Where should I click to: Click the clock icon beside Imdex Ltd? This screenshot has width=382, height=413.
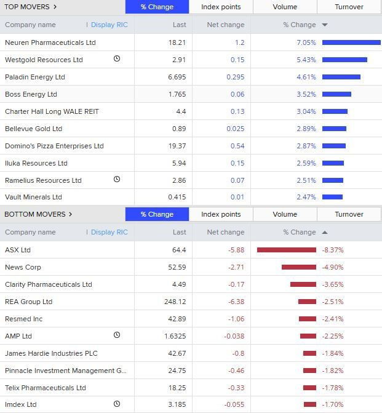tap(117, 404)
